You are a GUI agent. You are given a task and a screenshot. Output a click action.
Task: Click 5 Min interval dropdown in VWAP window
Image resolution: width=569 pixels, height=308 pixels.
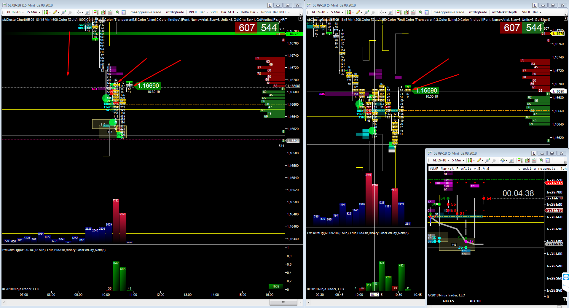pos(458,160)
